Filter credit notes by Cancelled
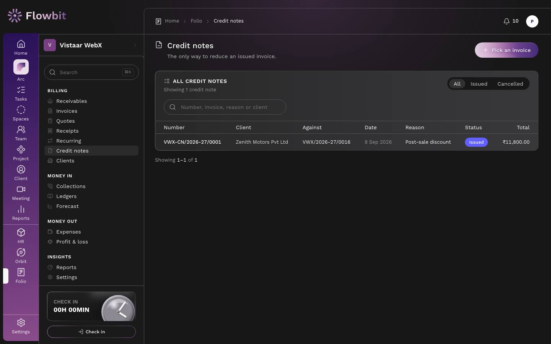This screenshot has width=551, height=344. coord(510,84)
